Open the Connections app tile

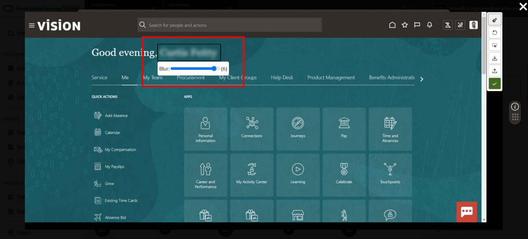[252, 129]
